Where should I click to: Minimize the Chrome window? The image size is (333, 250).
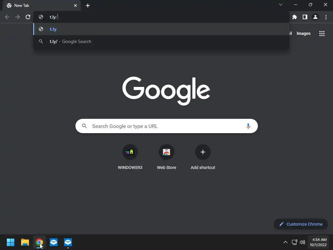point(296,5)
